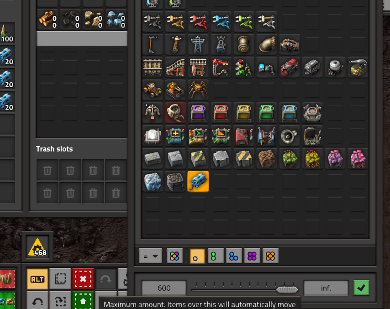Select the car vehicle

point(153,90)
